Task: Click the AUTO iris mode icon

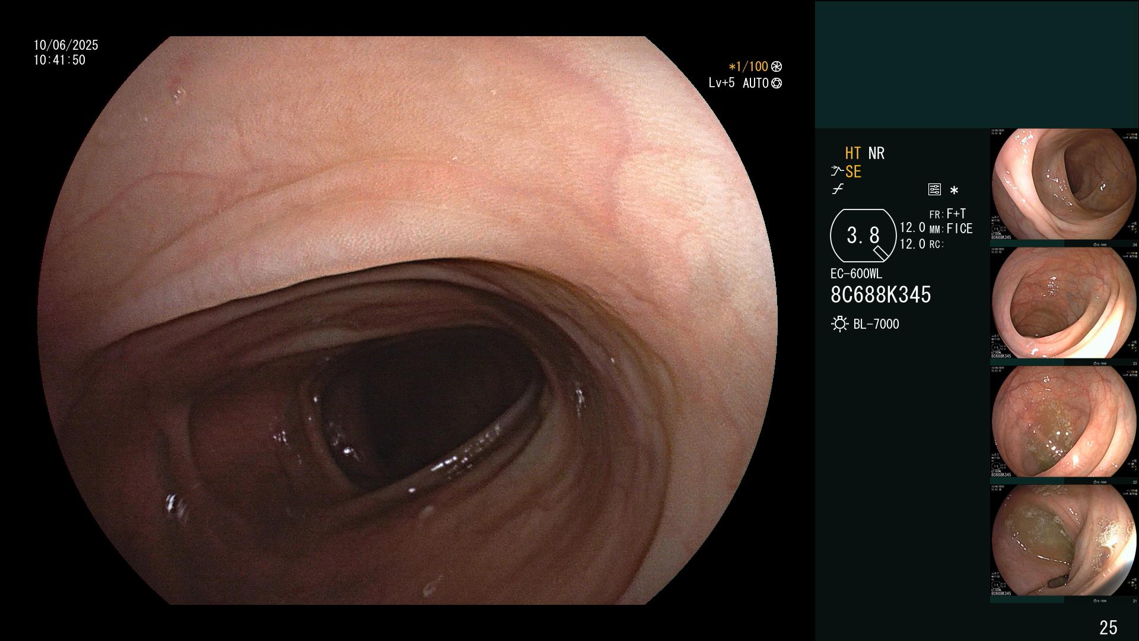Action: point(777,84)
